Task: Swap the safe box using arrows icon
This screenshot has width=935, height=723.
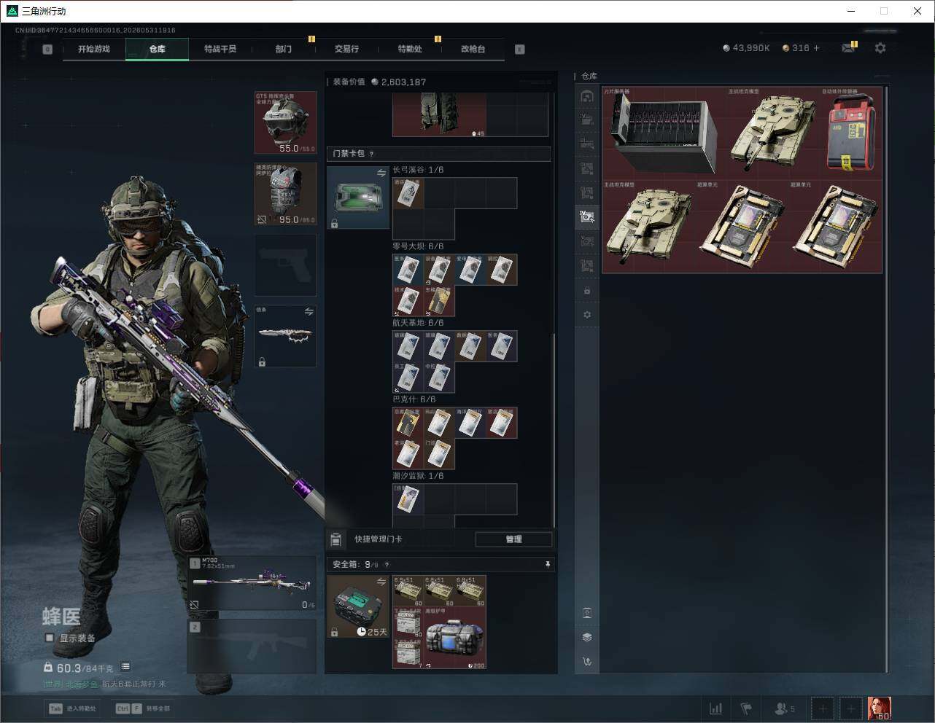Action: [381, 582]
